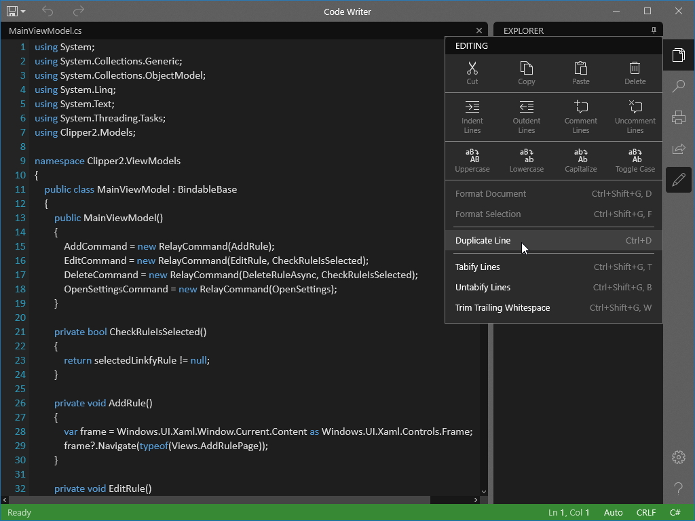The width and height of the screenshot is (695, 521).
Task: Apply Comment Lines
Action: click(581, 117)
